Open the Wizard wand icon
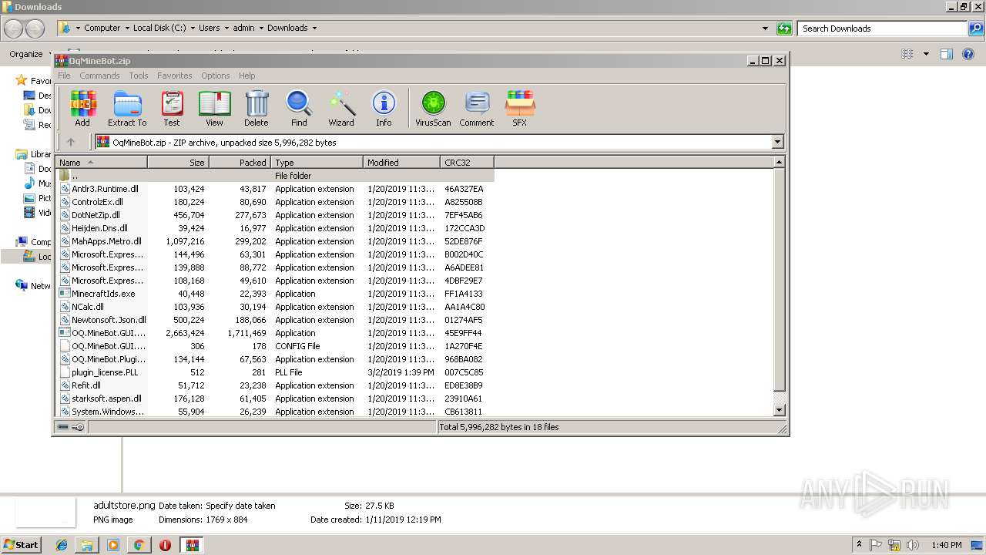The image size is (986, 555). (x=341, y=108)
